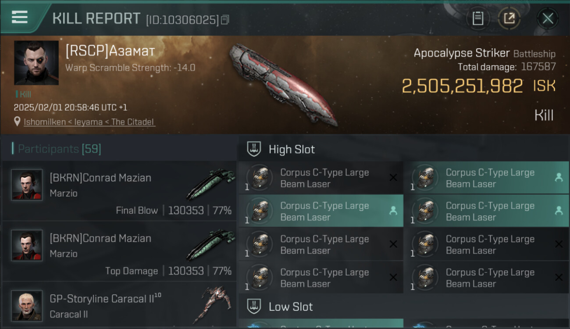
Task: Click the Apocalypse Striker ship image
Action: coord(283,83)
